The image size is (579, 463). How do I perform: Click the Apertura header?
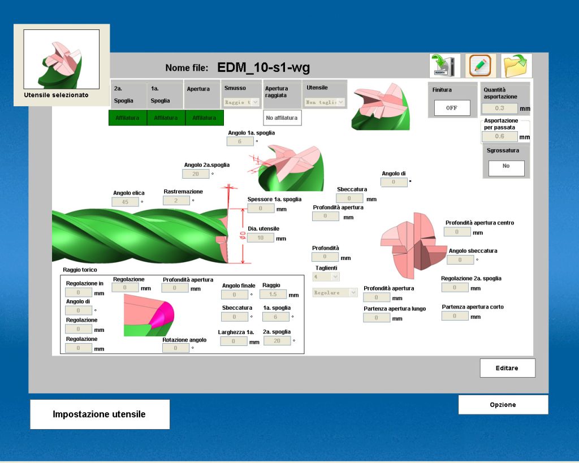click(x=202, y=94)
